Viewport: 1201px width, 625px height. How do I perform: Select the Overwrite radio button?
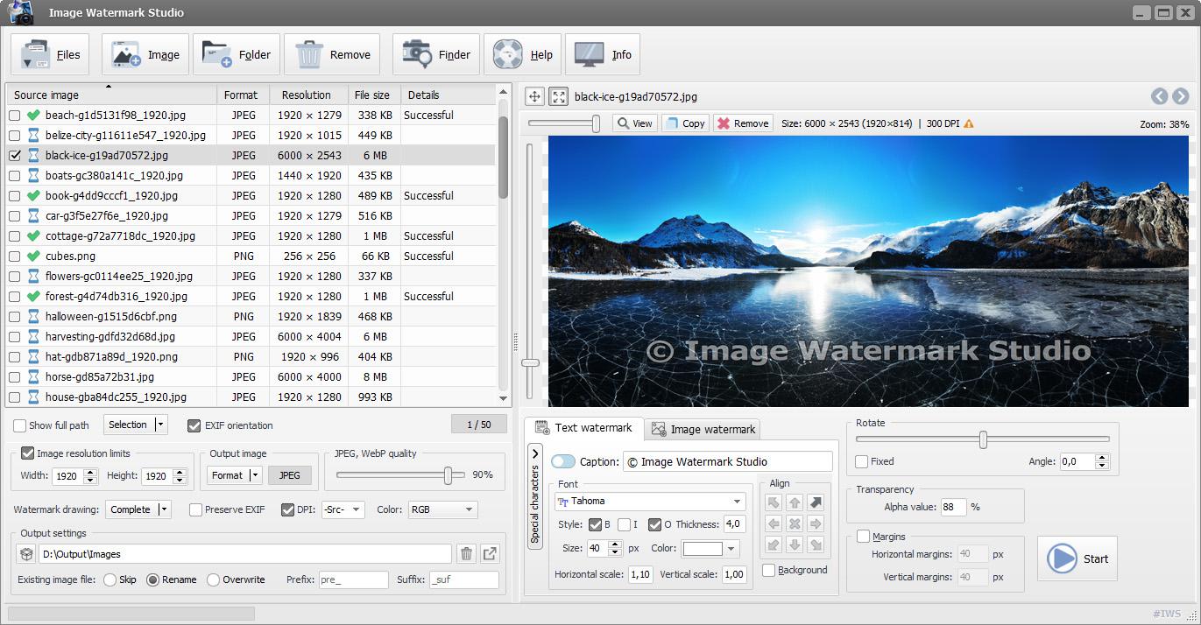[x=213, y=579]
